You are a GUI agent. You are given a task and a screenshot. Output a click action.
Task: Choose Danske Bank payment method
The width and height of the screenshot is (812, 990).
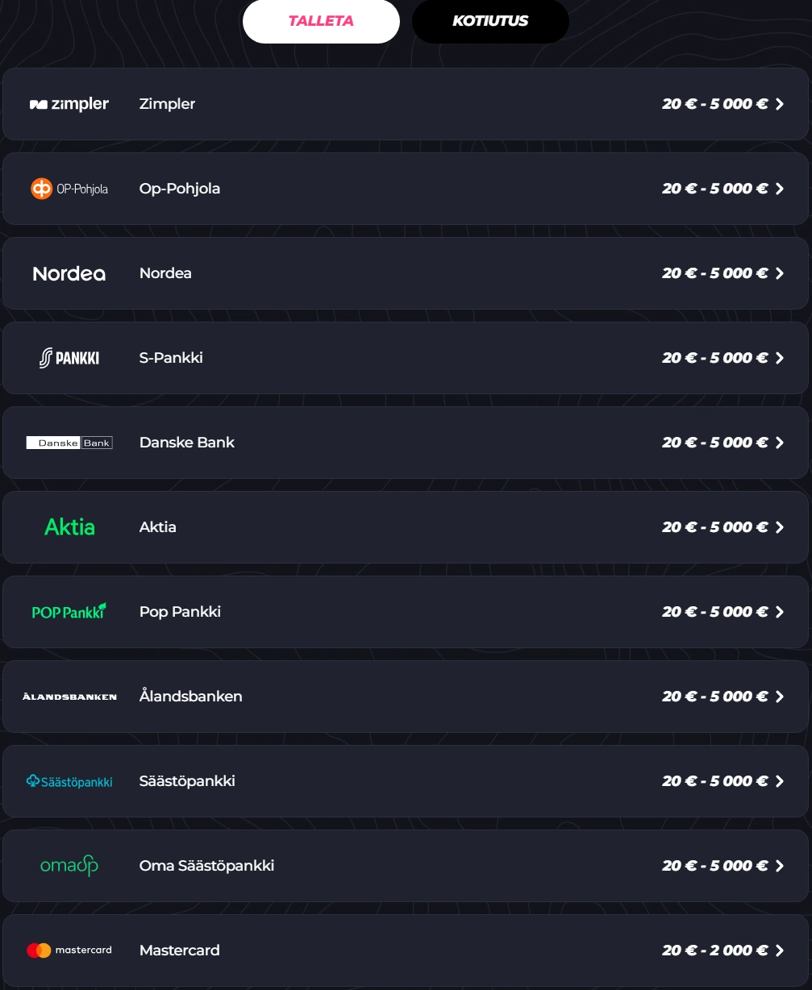click(187, 443)
